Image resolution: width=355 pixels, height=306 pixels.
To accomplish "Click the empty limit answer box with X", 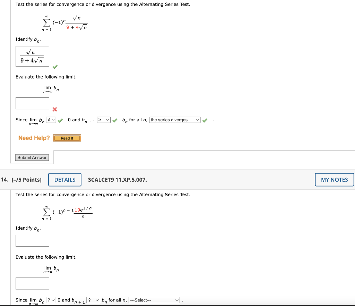I will coord(32,103).
